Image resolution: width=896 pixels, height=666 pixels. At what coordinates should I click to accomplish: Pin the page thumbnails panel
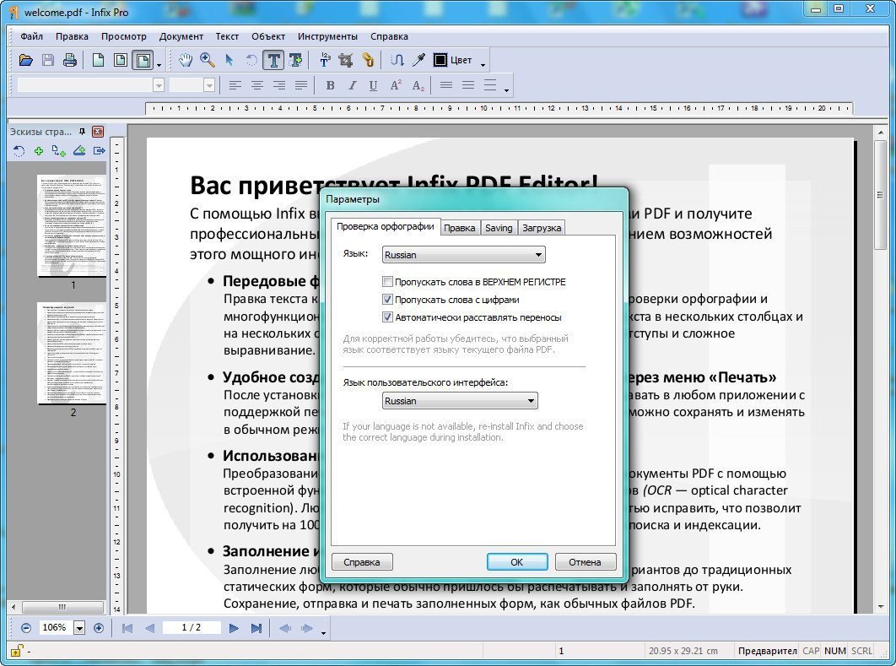tap(83, 132)
